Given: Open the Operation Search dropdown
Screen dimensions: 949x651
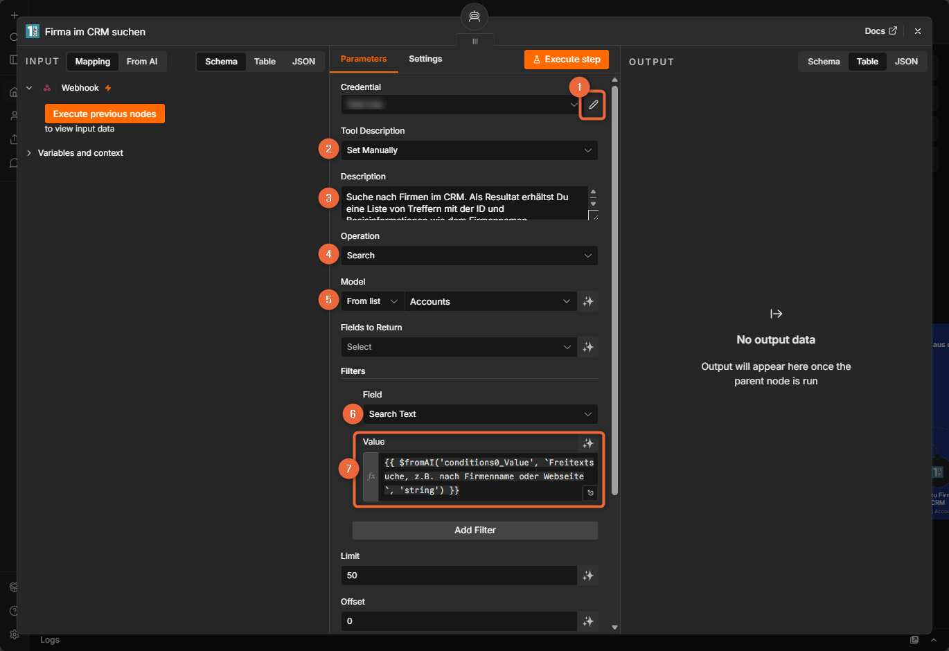Looking at the screenshot, I should coord(470,256).
